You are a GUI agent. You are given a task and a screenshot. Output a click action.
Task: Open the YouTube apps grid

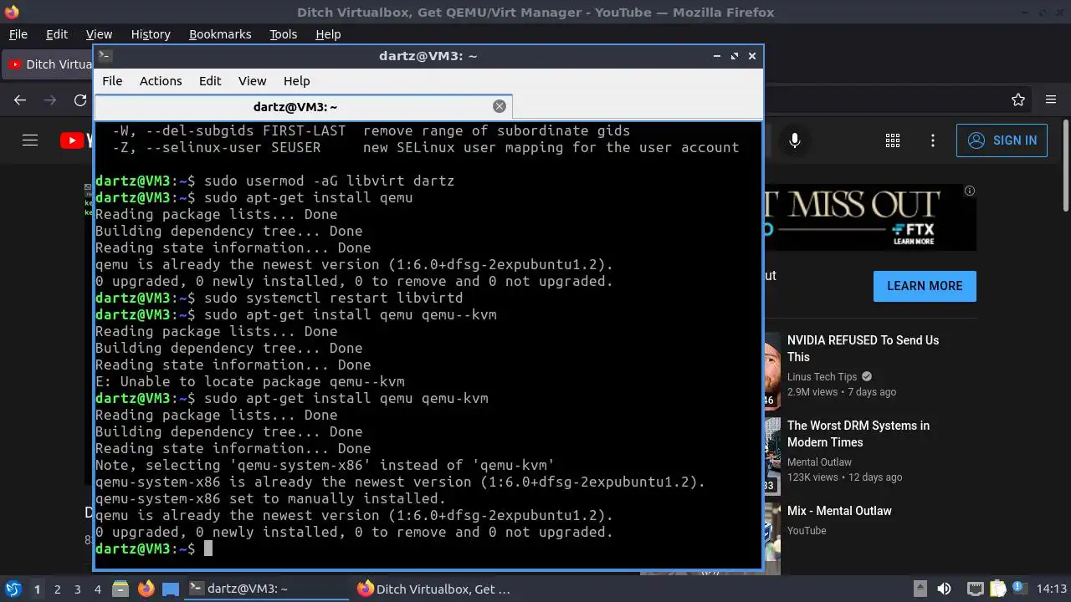(892, 140)
